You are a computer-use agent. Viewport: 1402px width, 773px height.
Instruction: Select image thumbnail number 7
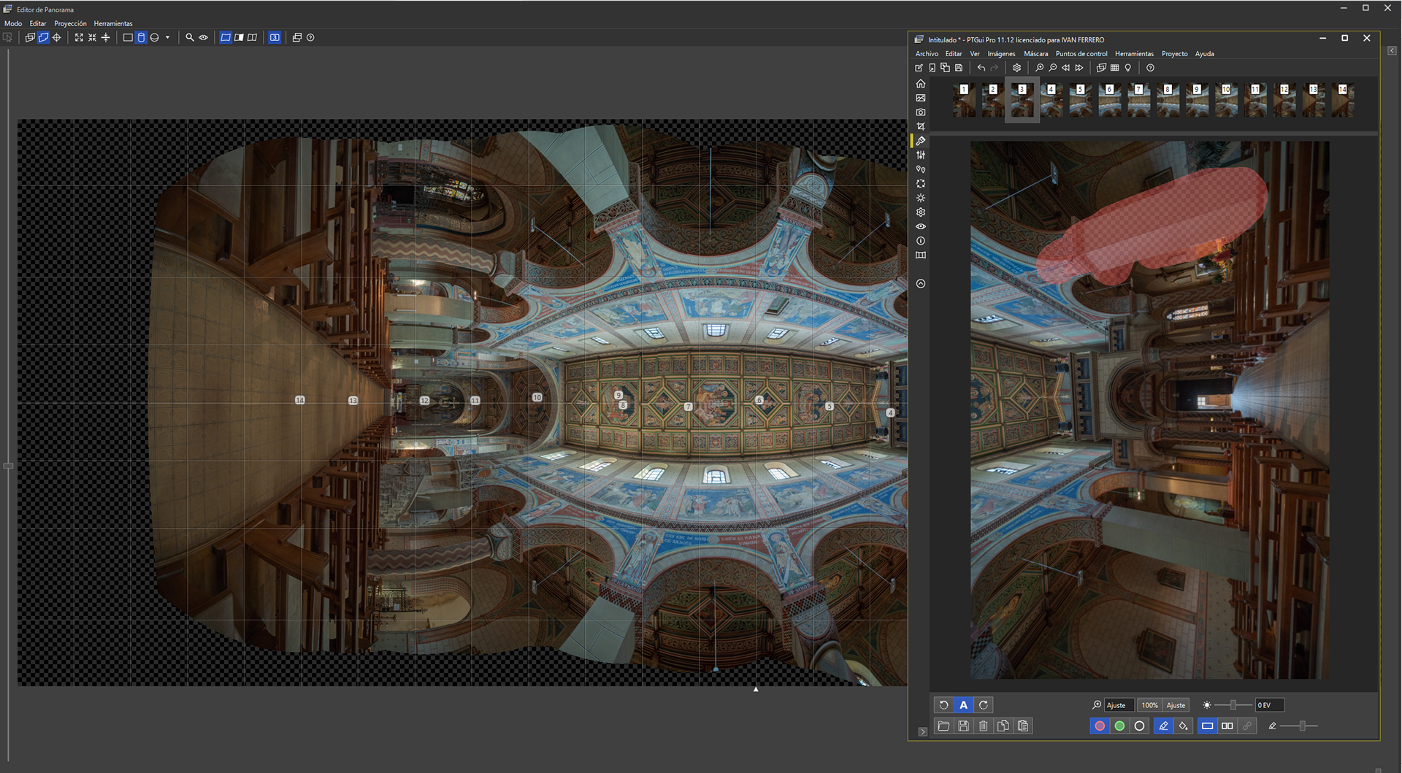(x=1138, y=100)
